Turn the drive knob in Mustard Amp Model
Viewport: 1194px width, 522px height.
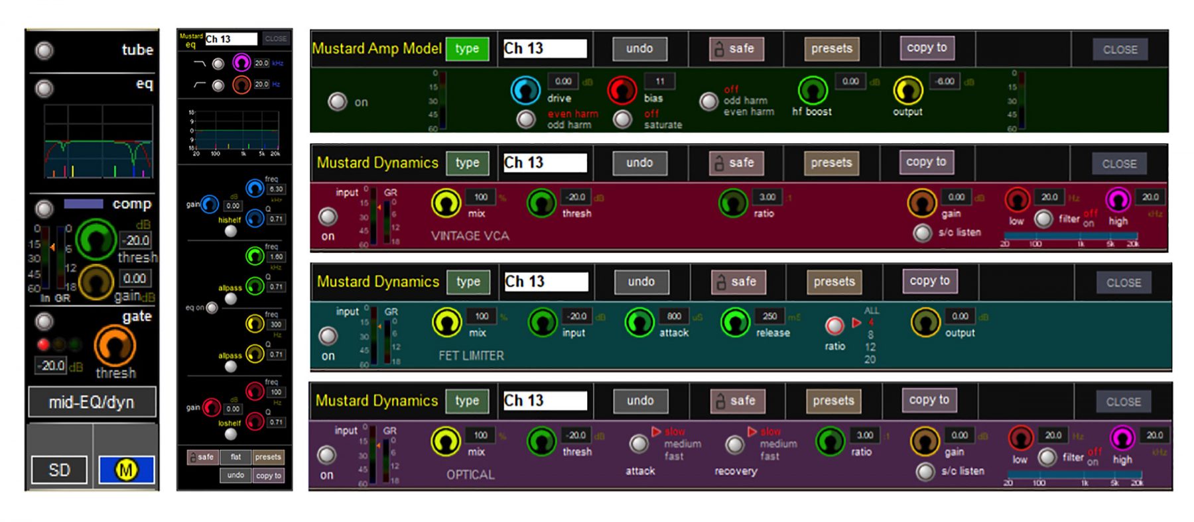click(x=525, y=90)
